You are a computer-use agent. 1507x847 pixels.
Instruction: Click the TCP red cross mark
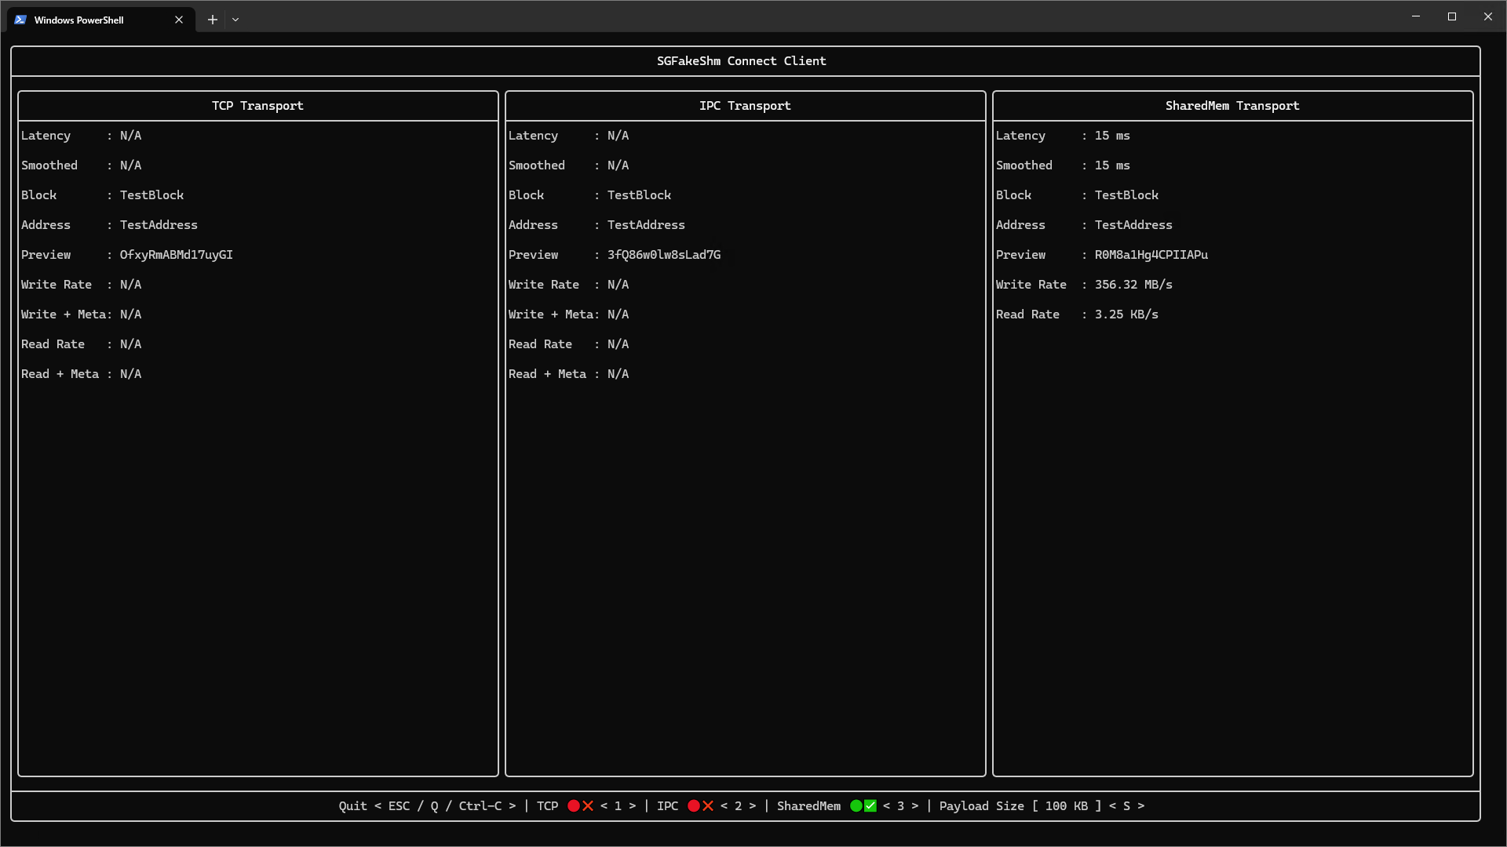pyautogui.click(x=588, y=805)
